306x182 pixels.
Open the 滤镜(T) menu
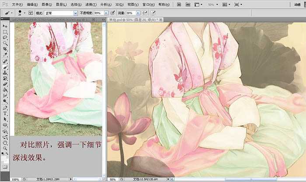[91, 4]
